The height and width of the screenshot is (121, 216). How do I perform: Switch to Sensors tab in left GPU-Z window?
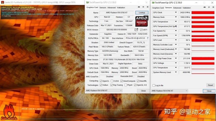click(x=103, y=8)
